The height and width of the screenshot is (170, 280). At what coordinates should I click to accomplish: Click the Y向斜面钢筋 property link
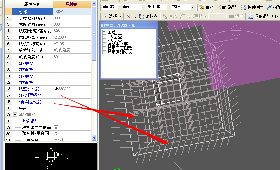point(30,102)
